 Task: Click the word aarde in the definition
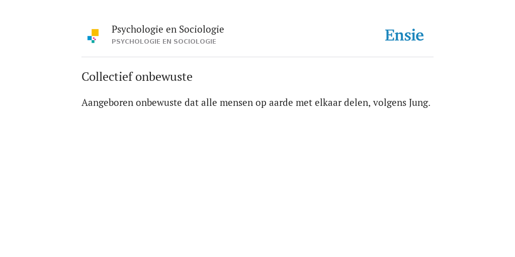(x=281, y=103)
